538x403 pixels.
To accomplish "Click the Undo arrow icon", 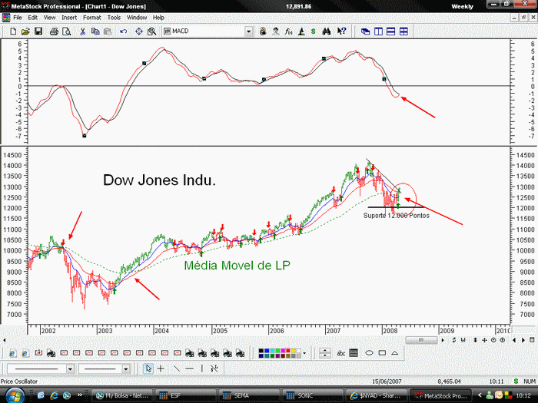I will (x=124, y=31).
